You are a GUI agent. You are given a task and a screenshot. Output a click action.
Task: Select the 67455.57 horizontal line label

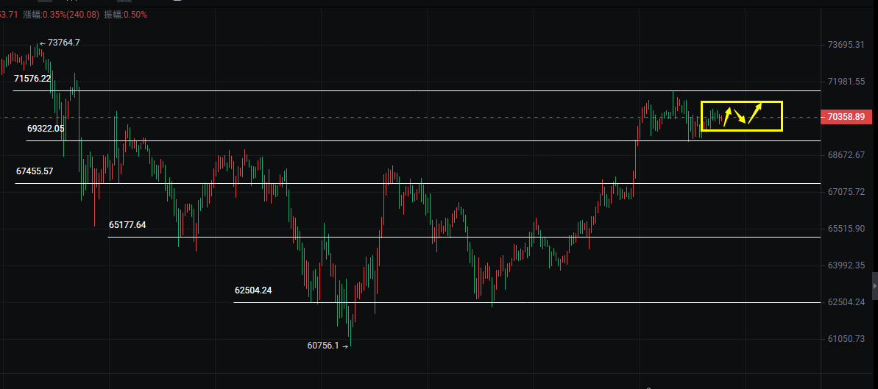pyautogui.click(x=35, y=171)
